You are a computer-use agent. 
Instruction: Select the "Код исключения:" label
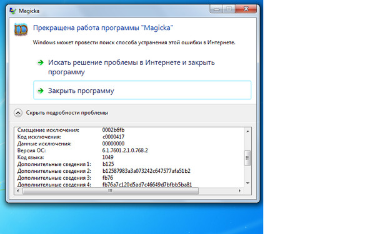(x=39, y=137)
